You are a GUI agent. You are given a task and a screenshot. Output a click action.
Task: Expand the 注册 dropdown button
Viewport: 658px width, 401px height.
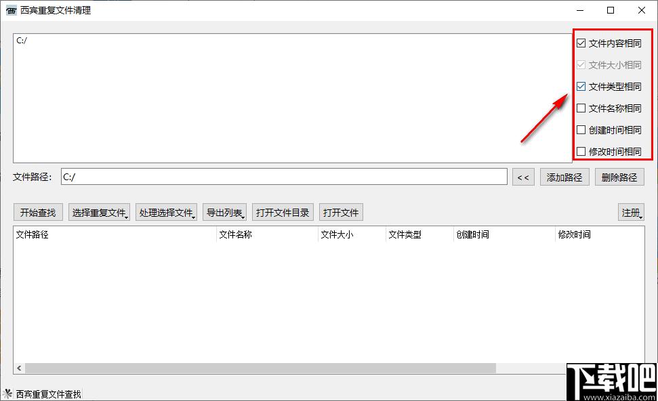pyautogui.click(x=631, y=213)
